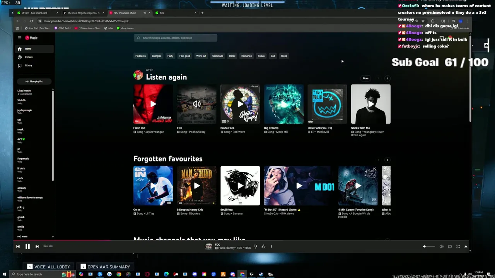Dislike the playing FDO song

(x=255, y=246)
